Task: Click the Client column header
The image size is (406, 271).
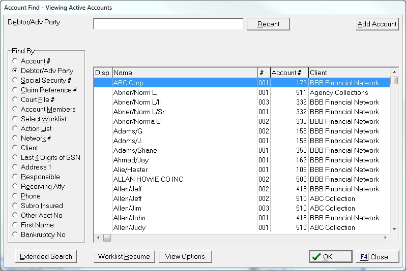Action: tap(349, 73)
